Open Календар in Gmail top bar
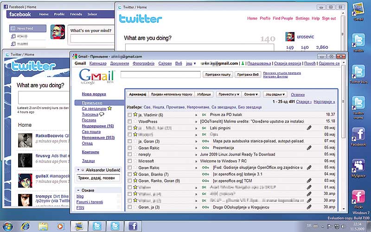The image size is (371, 232). (x=98, y=64)
